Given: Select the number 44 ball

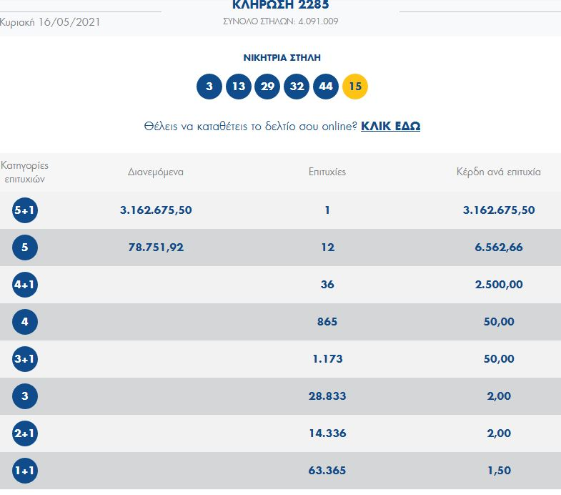Looking at the screenshot, I should tap(326, 87).
